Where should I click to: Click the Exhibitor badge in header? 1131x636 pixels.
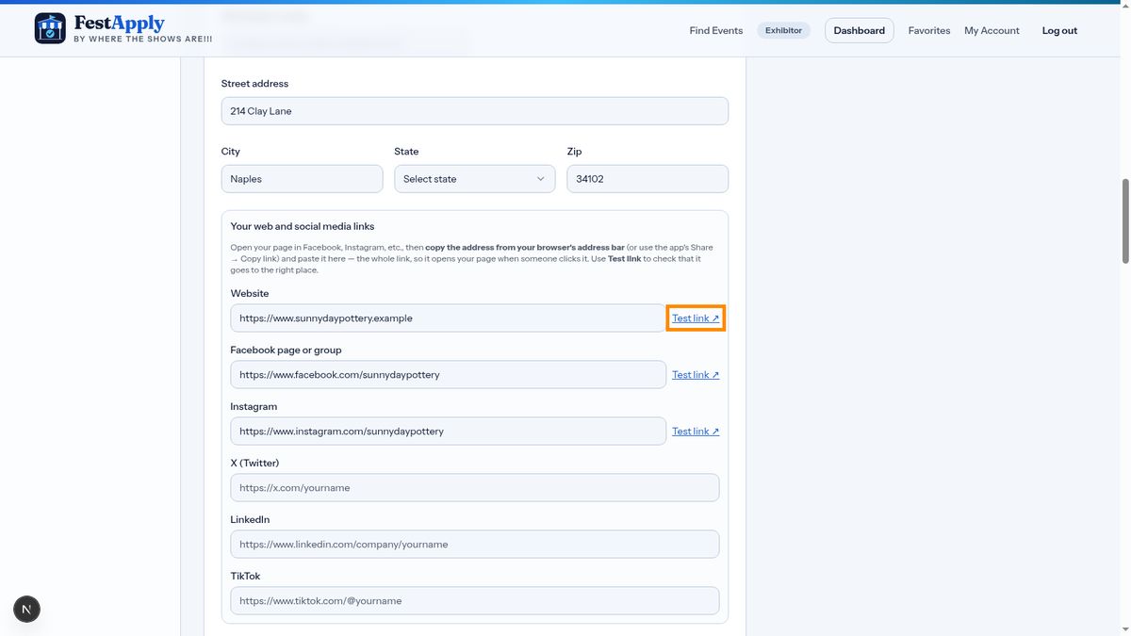783,30
